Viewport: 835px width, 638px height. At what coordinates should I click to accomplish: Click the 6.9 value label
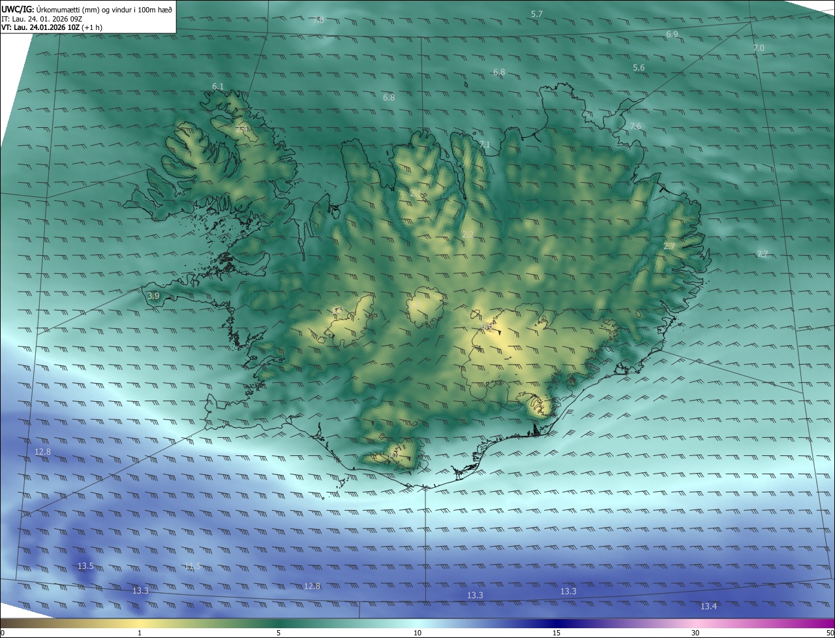click(x=672, y=34)
